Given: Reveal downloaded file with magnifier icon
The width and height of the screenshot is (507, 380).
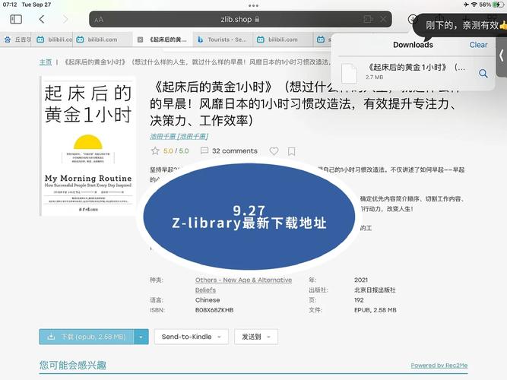Looking at the screenshot, I should pos(483,74).
